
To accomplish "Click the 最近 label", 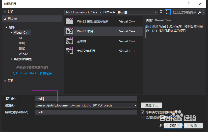I will point(11,12).
